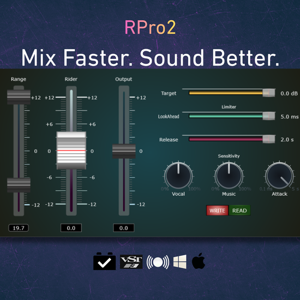This screenshot has height=300, width=300.
Task: Click the Range value field 19.7
Action: pos(19,228)
